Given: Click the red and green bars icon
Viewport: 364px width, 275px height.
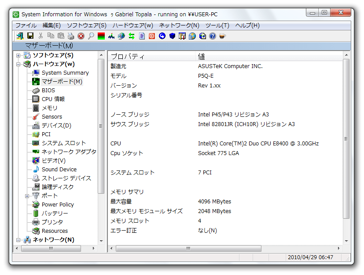Looking at the screenshot, I should pos(101,36).
